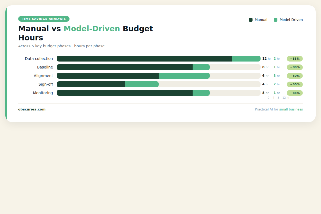Click the −88% badge in Baseline row
Image resolution: width=321 pixels, height=214 pixels.
point(295,67)
